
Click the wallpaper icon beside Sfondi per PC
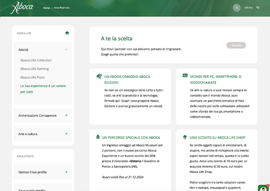(185, 76)
